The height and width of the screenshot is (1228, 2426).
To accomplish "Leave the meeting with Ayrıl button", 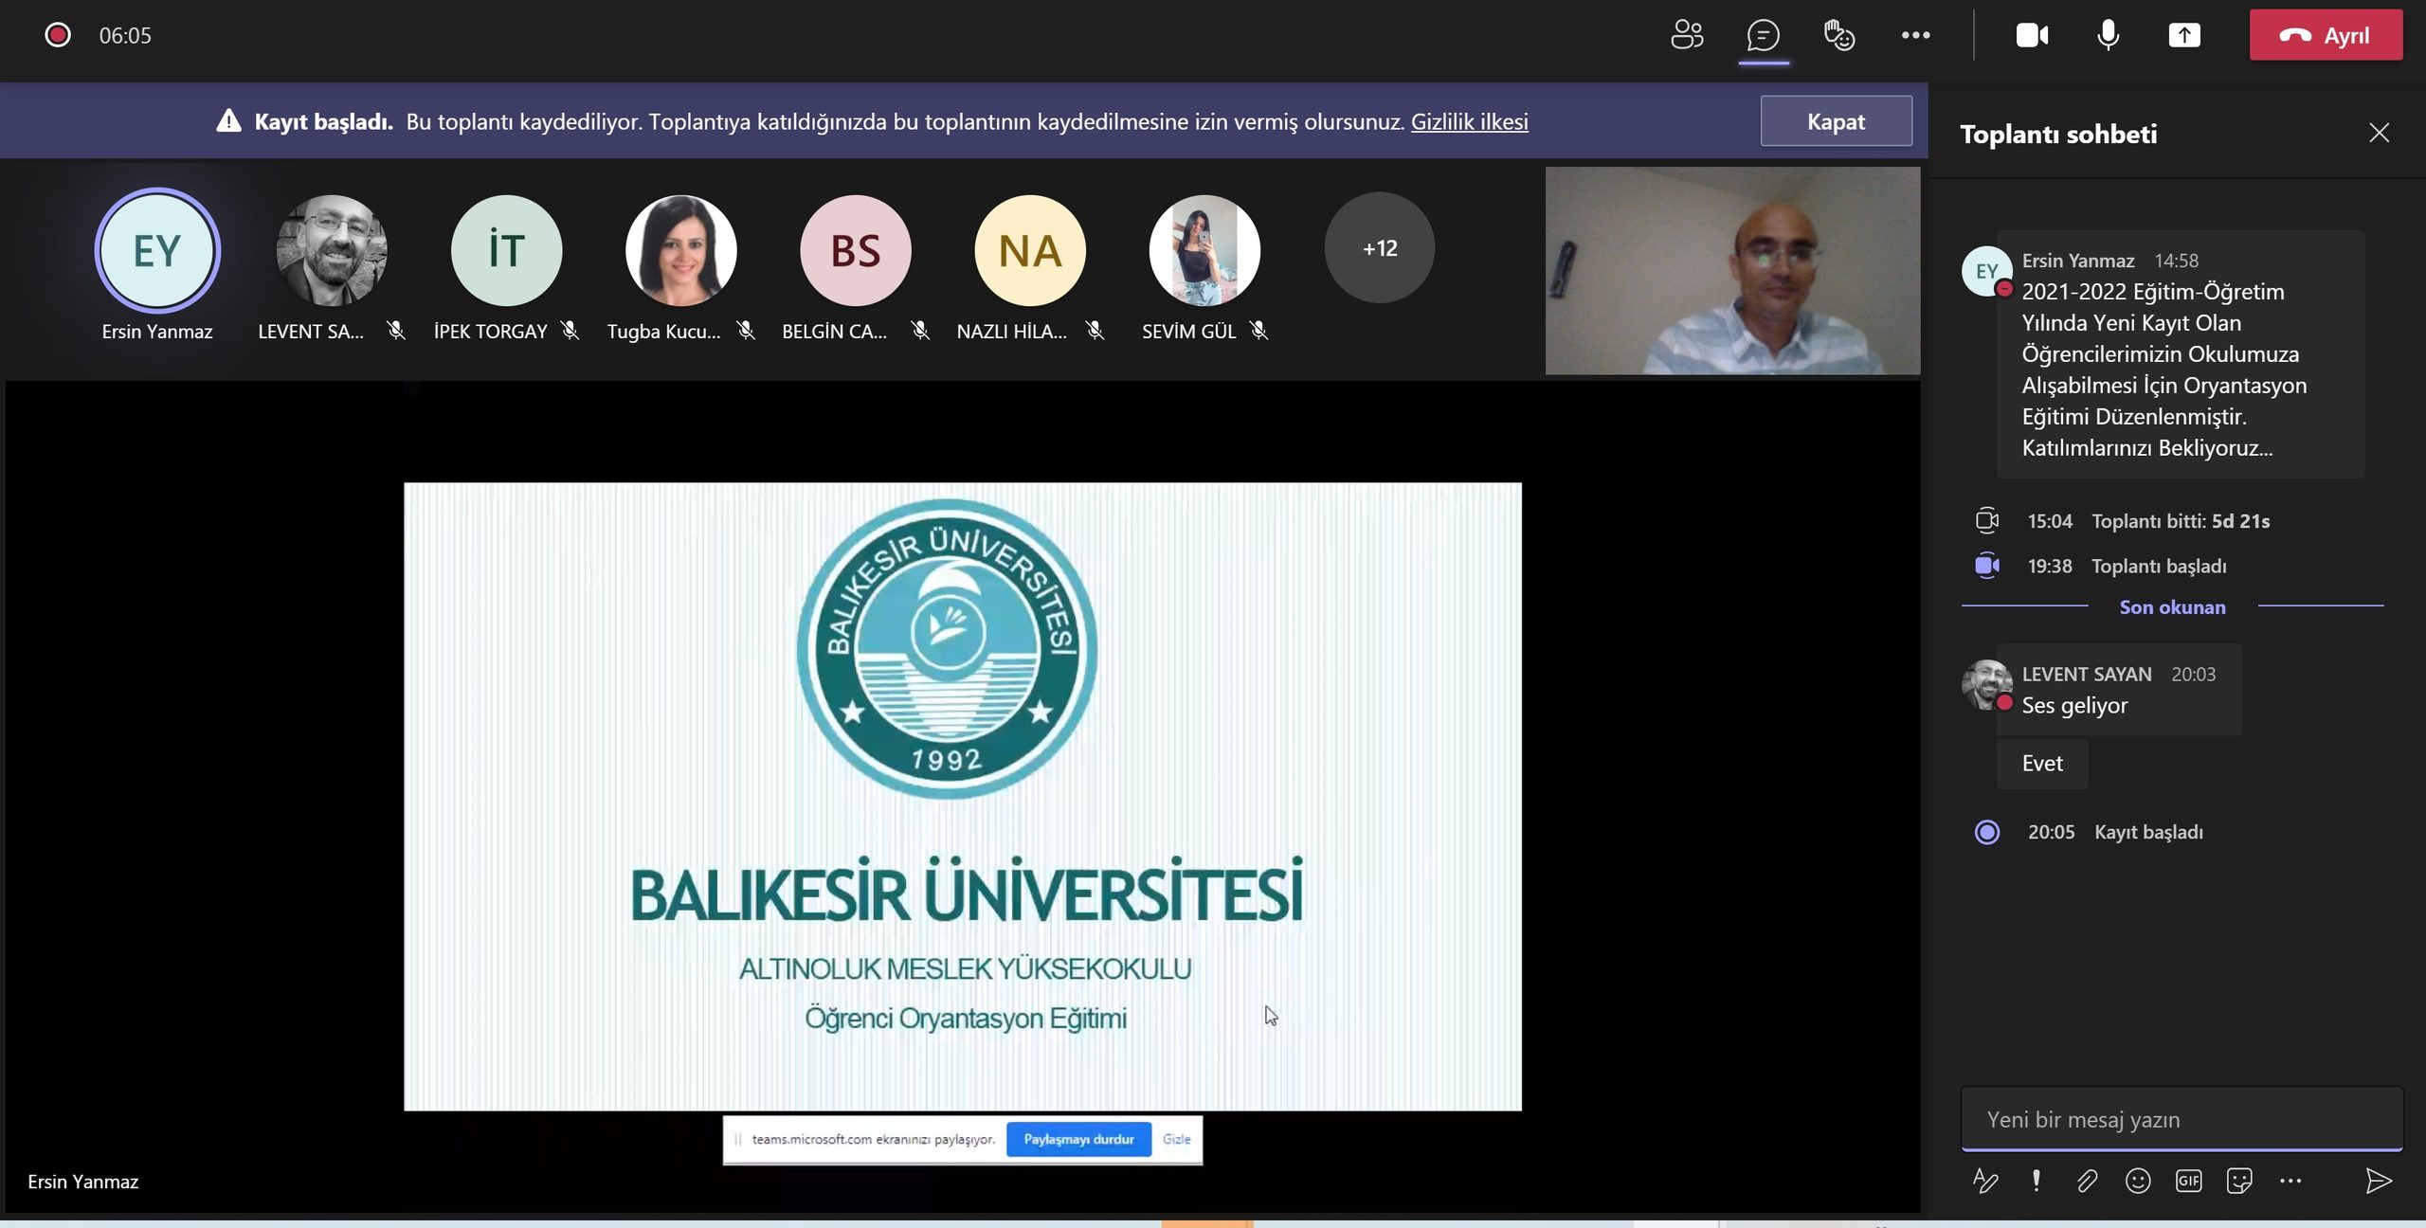I will [2326, 35].
